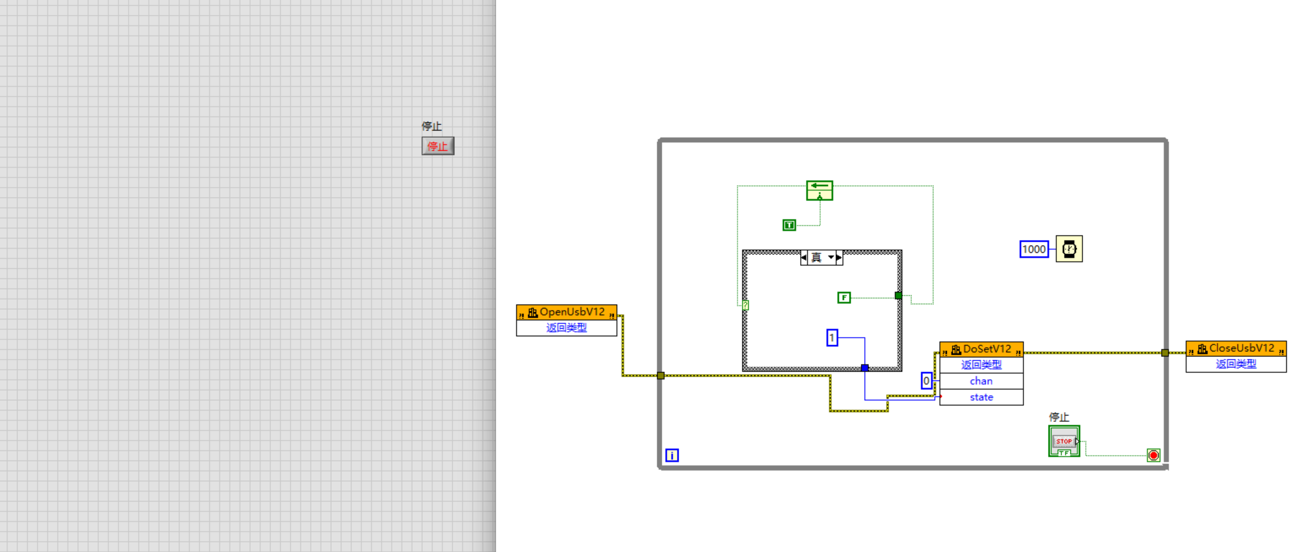
Task: Select the numeric constant 1000
Action: (x=1033, y=248)
